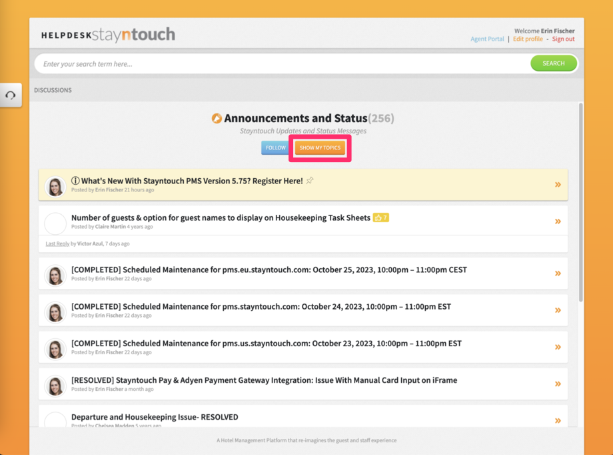The width and height of the screenshot is (613, 455).
Task: Click the avatar on pms.eu maintenance topic
Action: coord(55,276)
